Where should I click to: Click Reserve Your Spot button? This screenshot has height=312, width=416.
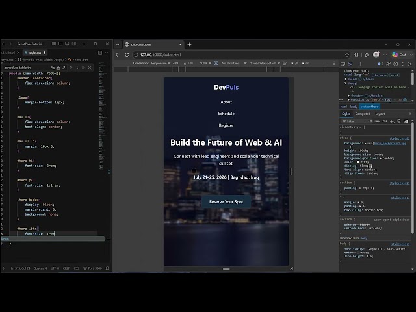tap(226, 202)
